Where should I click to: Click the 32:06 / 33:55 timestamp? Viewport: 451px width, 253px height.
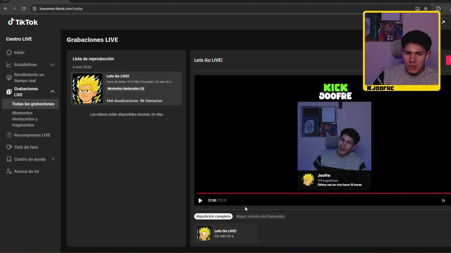point(217,200)
